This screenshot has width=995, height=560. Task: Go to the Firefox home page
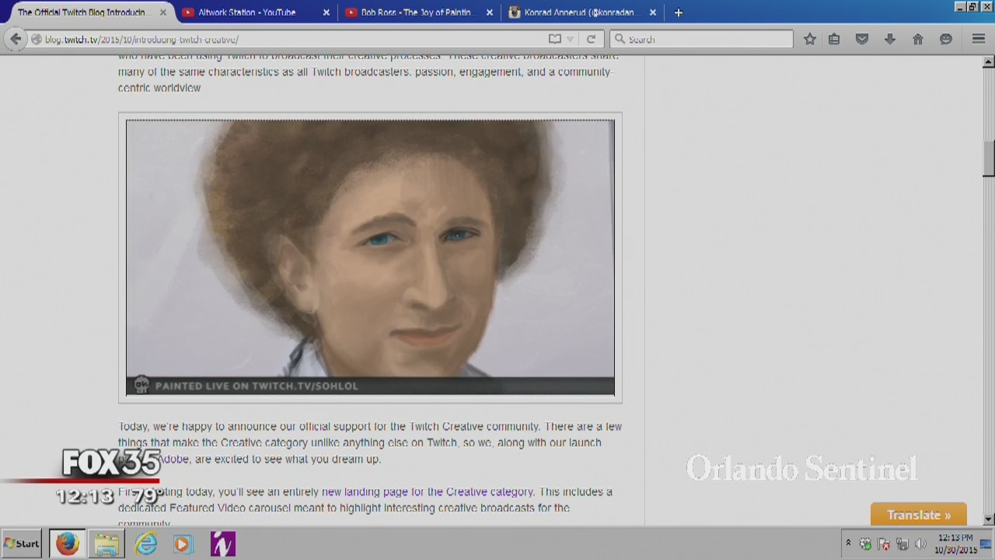point(918,39)
